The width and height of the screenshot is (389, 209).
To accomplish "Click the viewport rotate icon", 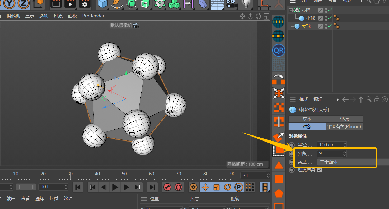I will 258,16.
